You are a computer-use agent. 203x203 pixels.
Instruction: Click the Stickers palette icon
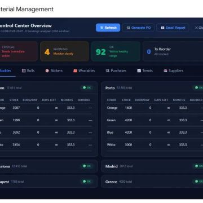click(x=47, y=70)
